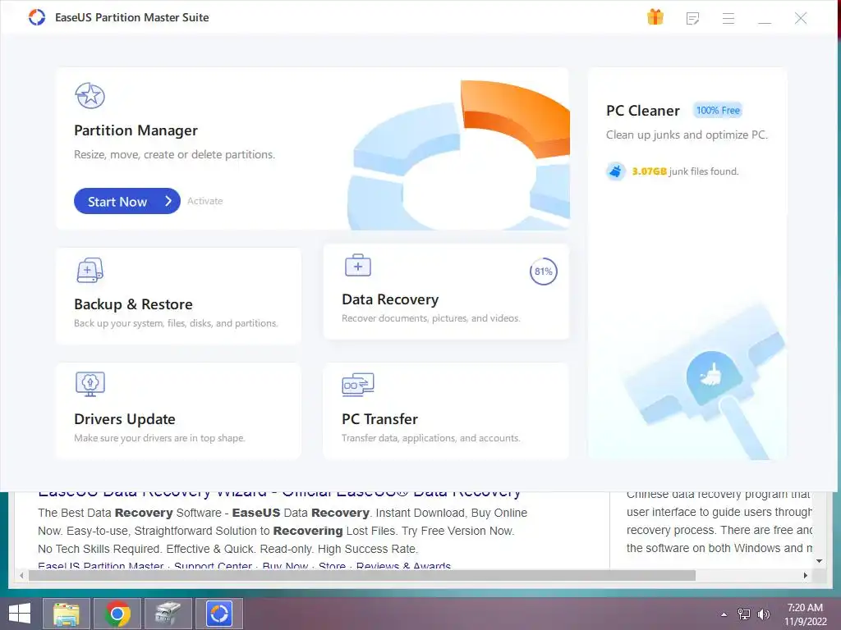The height and width of the screenshot is (630, 841).
Task: Click the Data Recovery medical kit icon
Action: point(358,265)
